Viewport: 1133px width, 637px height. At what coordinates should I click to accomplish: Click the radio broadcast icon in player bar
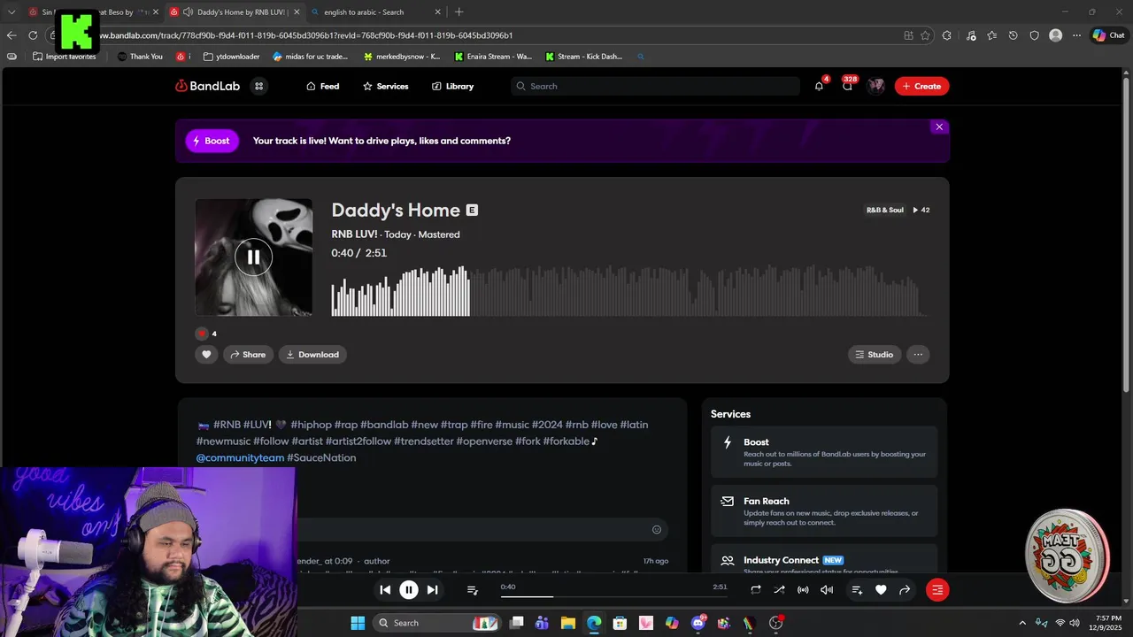(x=803, y=590)
